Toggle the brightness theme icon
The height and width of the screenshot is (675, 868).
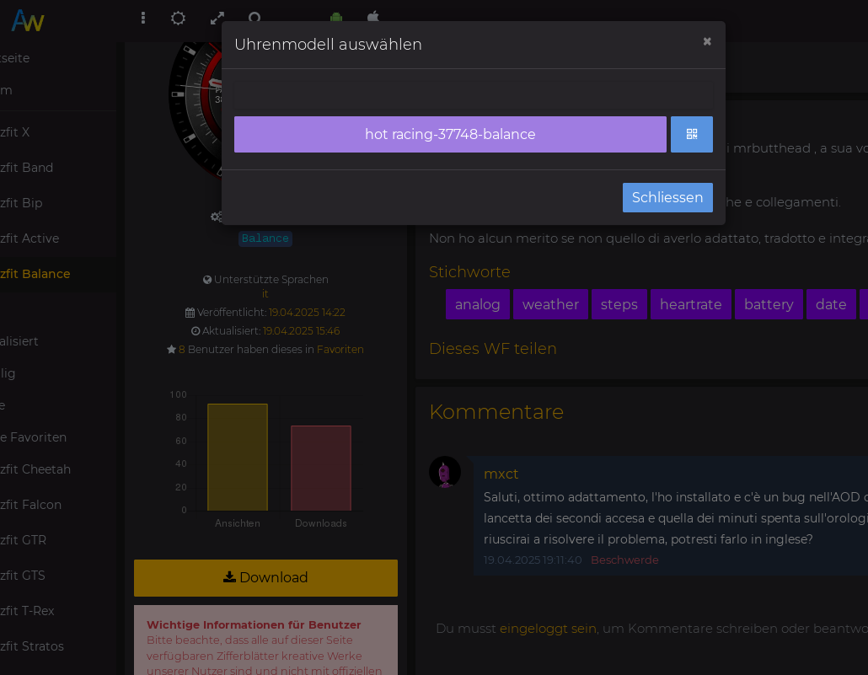point(178,18)
